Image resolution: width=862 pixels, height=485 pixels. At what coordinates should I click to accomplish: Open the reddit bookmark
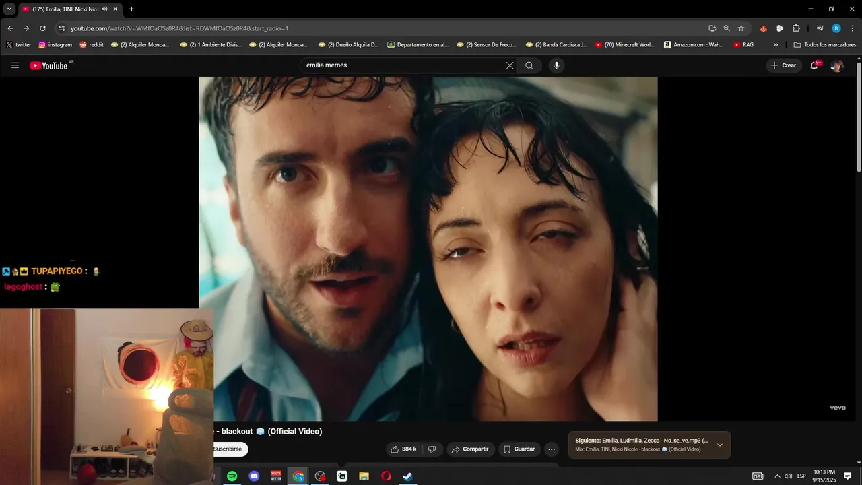pos(92,45)
